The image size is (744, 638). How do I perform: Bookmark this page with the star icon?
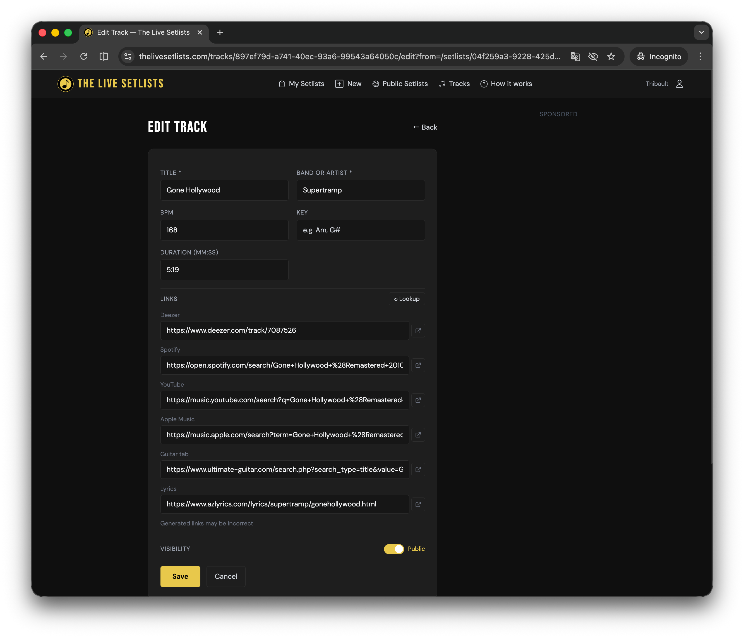point(611,56)
